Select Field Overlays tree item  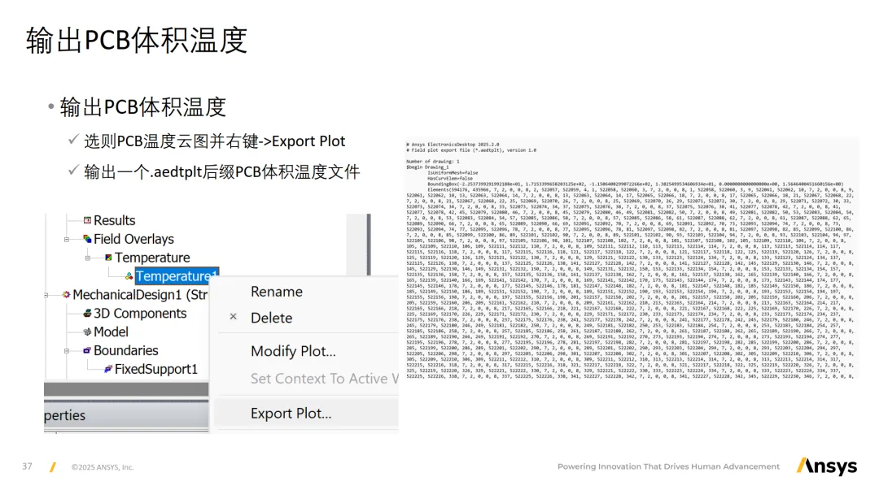pyautogui.click(x=134, y=239)
